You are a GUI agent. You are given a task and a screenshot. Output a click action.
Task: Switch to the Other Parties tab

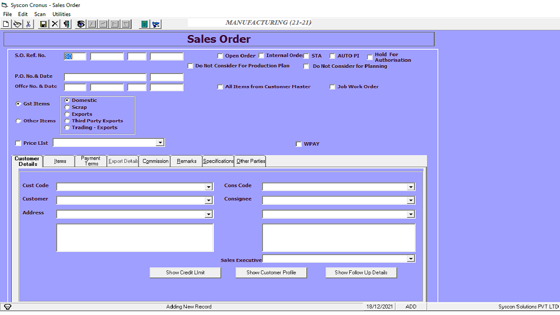(251, 161)
